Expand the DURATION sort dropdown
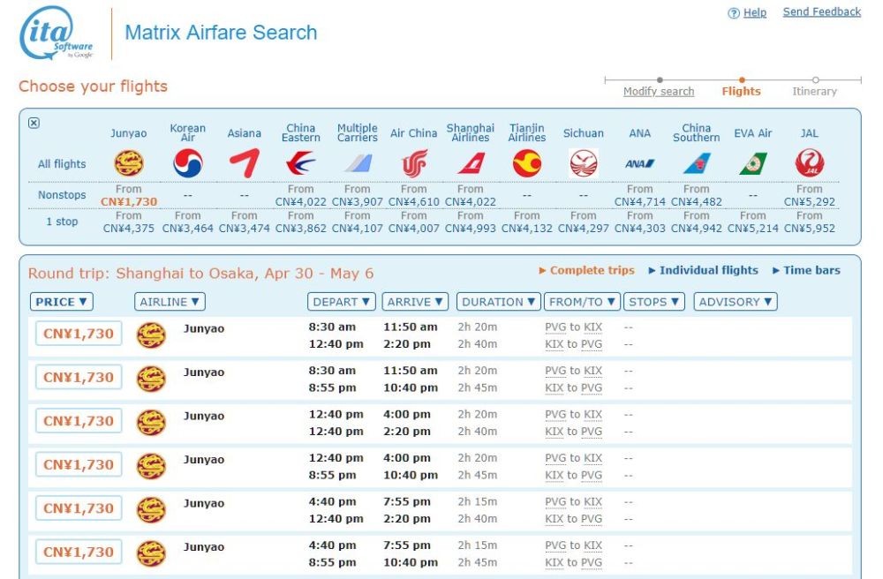The image size is (883, 579). [498, 302]
